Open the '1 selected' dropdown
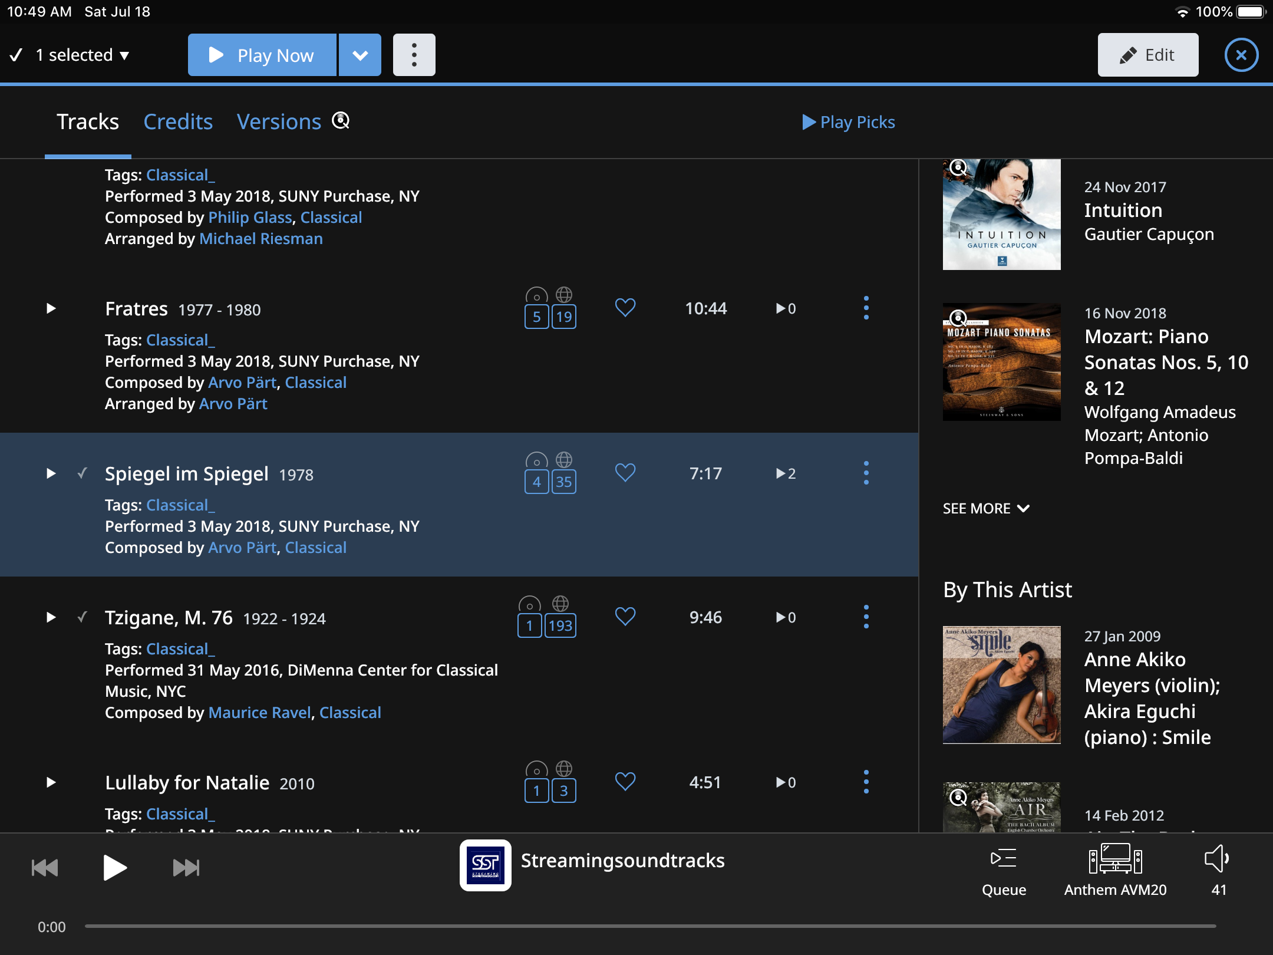The width and height of the screenshot is (1273, 955). (81, 55)
